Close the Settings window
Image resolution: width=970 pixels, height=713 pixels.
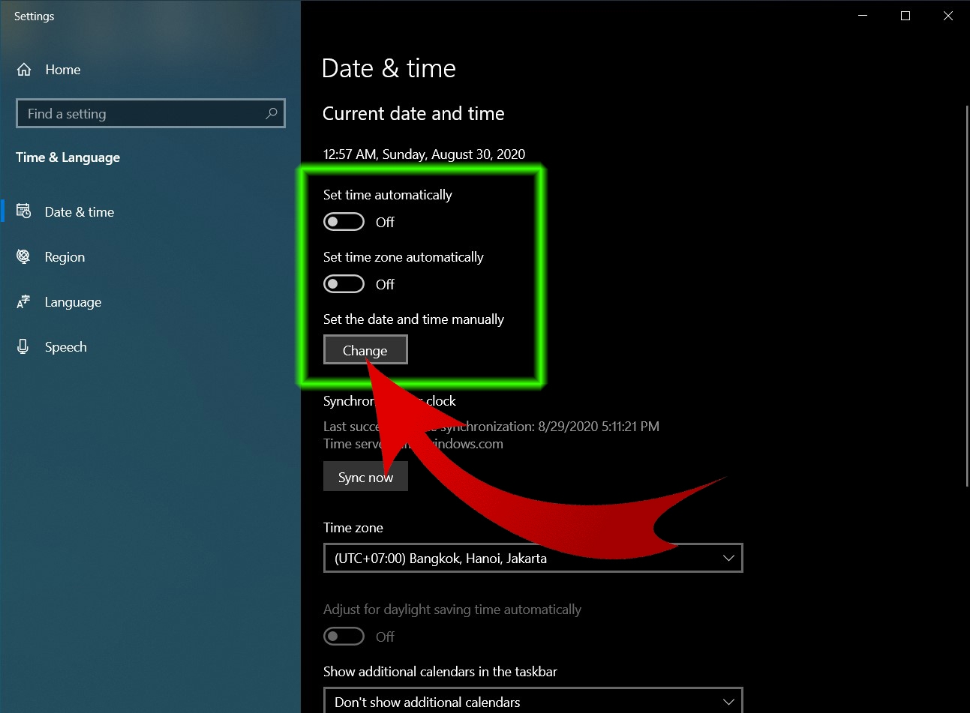[x=948, y=16]
